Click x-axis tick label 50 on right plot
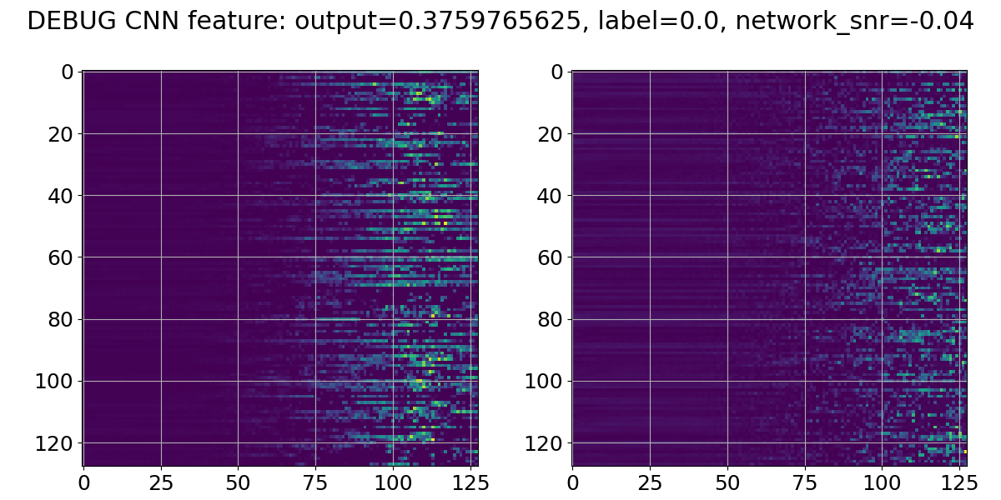This screenshot has height=500, width=1001. coord(727,482)
